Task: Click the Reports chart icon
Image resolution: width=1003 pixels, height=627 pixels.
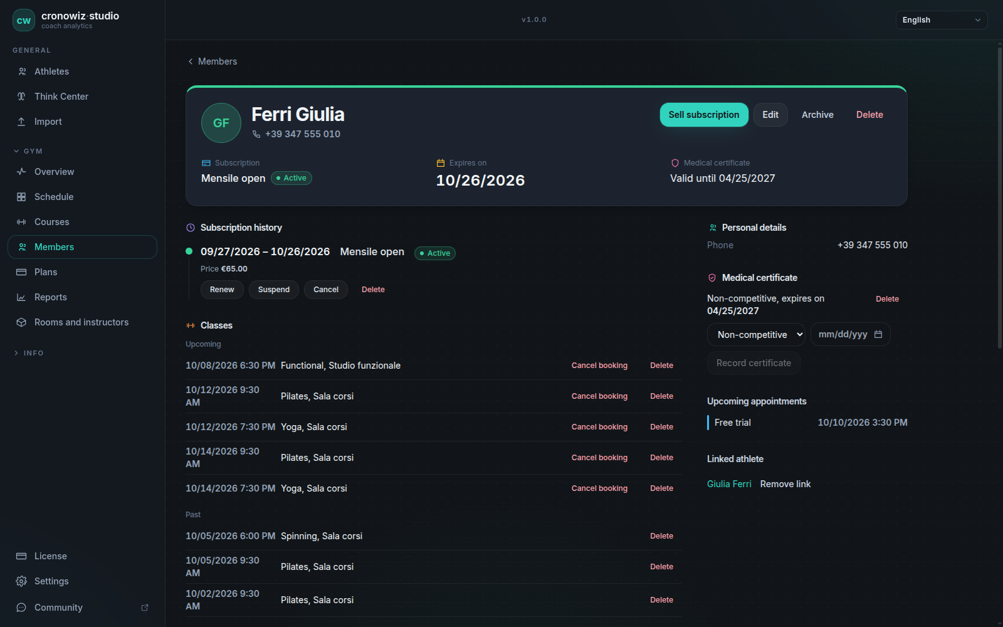Action: click(21, 297)
